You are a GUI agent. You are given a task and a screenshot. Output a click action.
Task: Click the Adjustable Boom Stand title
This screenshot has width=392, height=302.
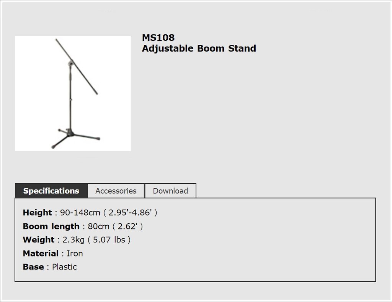coord(199,48)
